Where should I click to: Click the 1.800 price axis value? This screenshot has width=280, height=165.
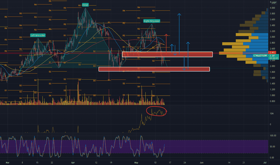coord(272,72)
